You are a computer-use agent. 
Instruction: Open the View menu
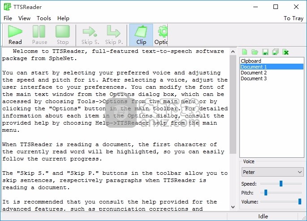click(x=24, y=18)
